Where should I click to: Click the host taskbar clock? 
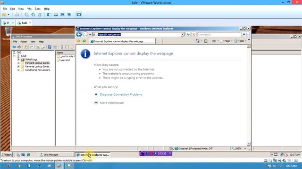click(291, 166)
